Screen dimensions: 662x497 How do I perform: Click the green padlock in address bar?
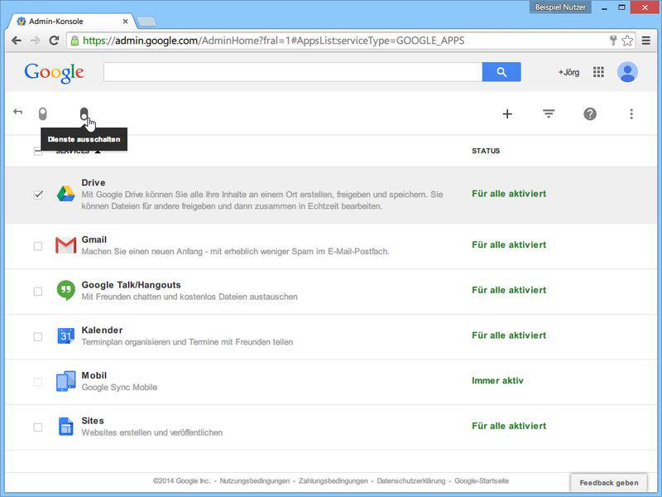74,41
